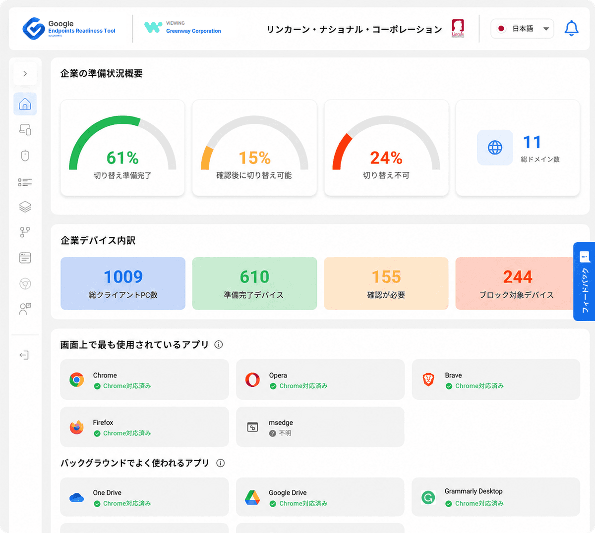Image resolution: width=595 pixels, height=533 pixels.
Task: Click the One Drive cloud icon
Action: [x=76, y=497]
